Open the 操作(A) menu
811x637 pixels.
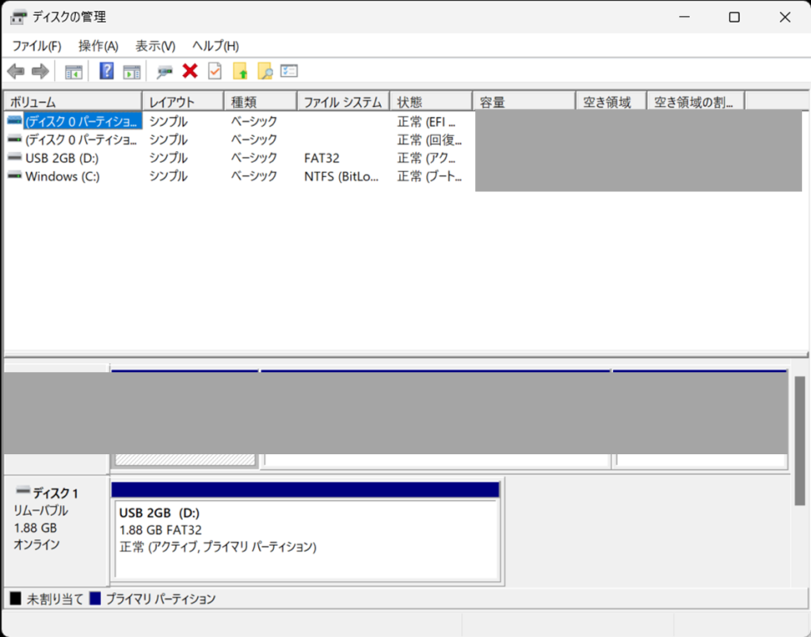[x=98, y=46]
